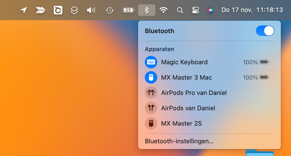
Task: Launch Siri from the menu bar
Action: (x=210, y=10)
